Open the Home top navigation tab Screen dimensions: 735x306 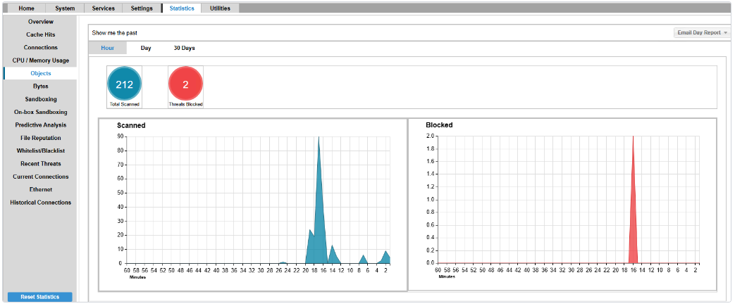[x=26, y=8]
